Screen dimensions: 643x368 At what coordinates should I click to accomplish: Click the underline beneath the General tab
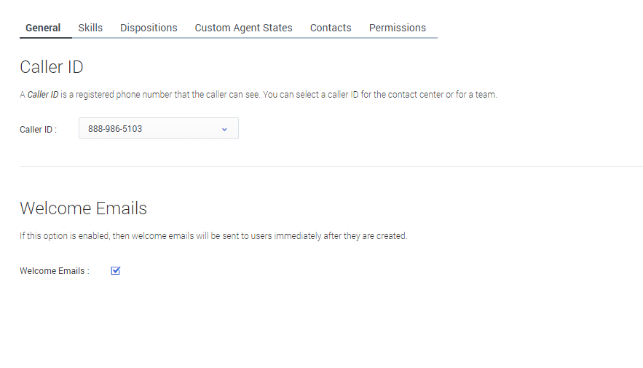point(45,37)
